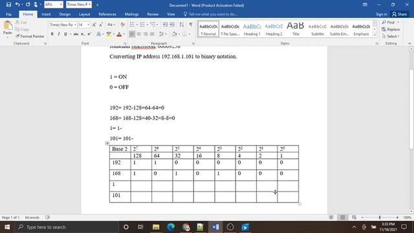
Task: Open the paragraph shading color
Action: 174,34
